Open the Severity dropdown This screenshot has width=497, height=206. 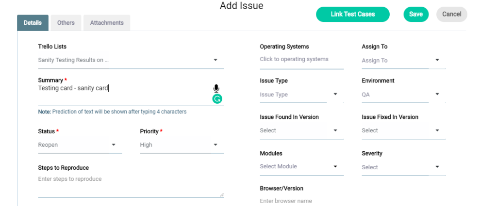(437, 167)
